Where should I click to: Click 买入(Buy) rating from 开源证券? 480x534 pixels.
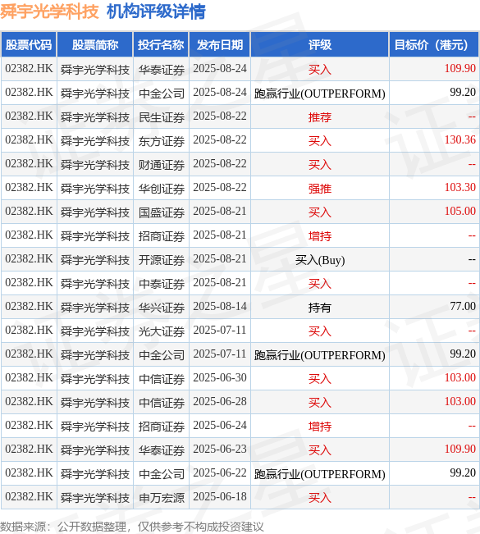click(320, 260)
